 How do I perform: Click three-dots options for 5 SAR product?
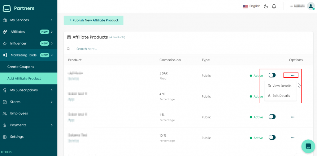pyautogui.click(x=293, y=76)
